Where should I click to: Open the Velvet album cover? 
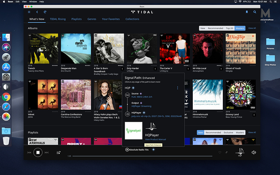(x=43, y=95)
